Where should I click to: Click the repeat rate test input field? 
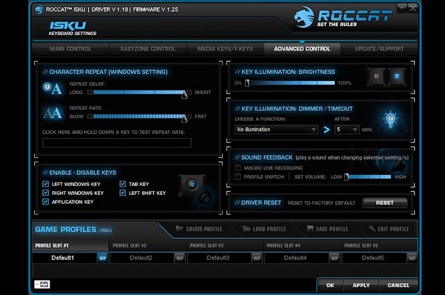(117, 143)
